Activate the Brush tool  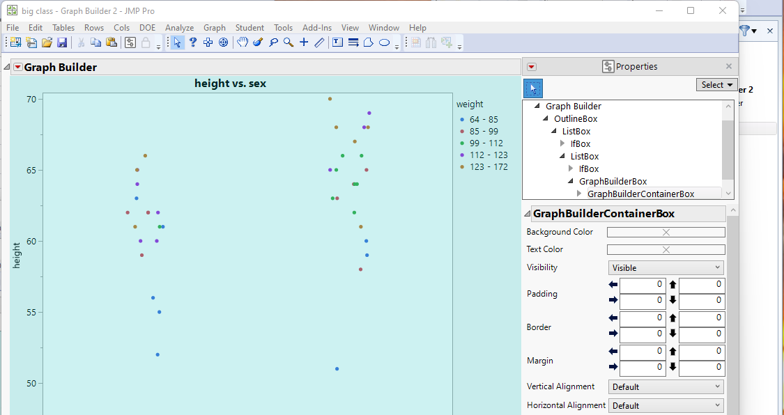[258, 42]
